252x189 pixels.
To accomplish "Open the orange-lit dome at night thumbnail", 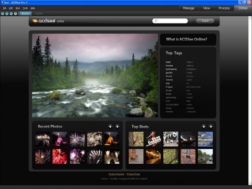I will click(112, 139).
